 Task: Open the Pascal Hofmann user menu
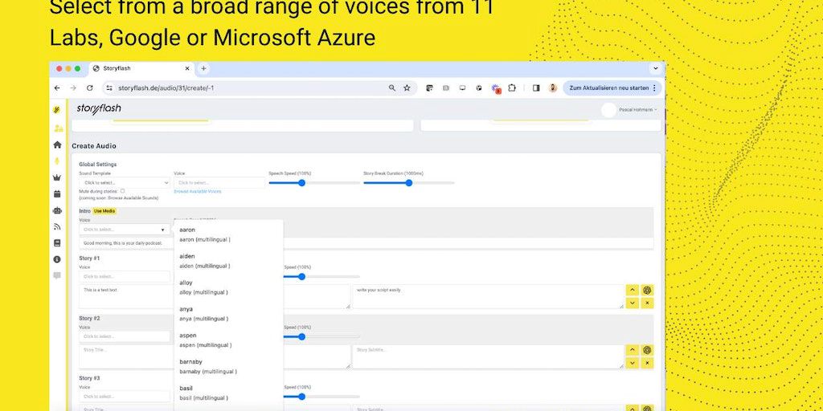630,109
